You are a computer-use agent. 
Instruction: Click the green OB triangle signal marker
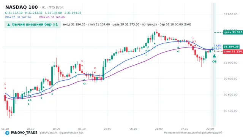pos(214,56)
